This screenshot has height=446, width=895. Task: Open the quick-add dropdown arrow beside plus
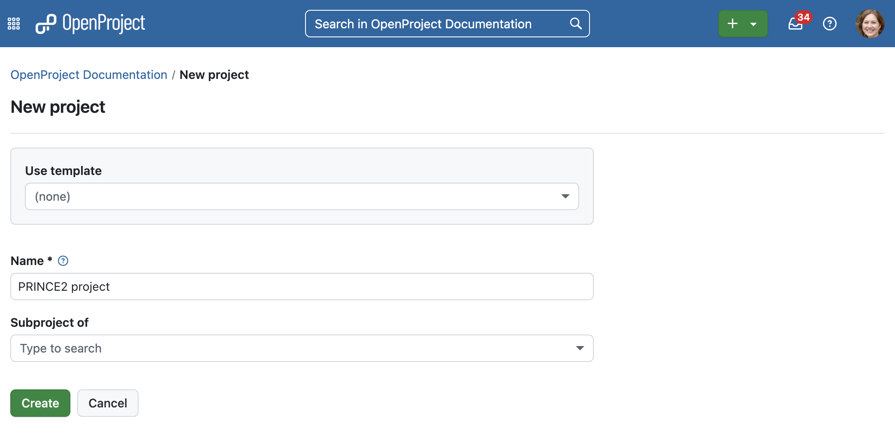[x=753, y=24]
